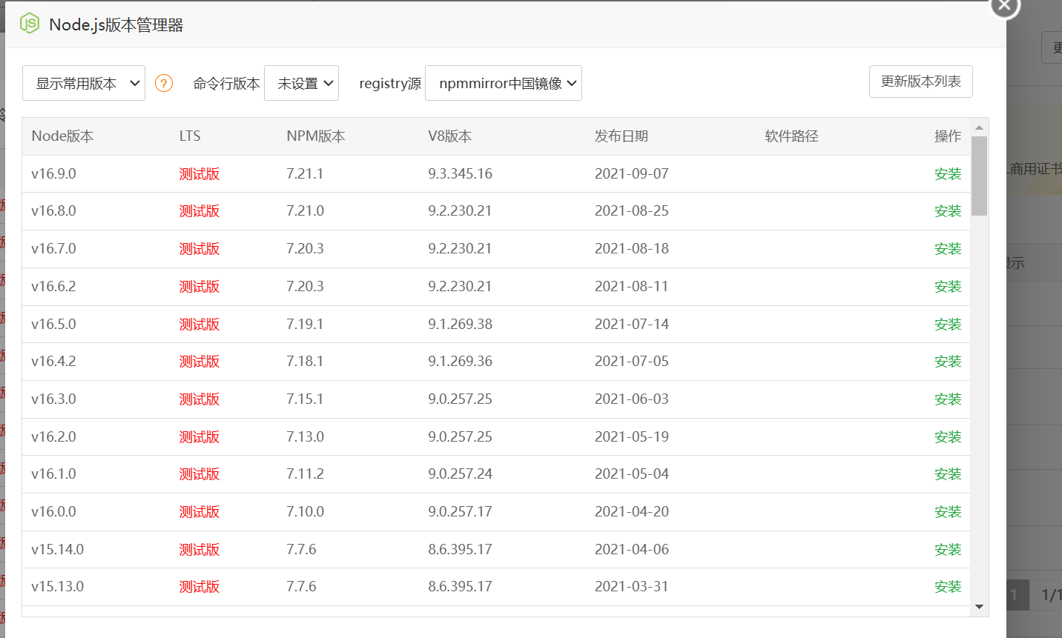Close the Node.js version manager dialog

pyautogui.click(x=1005, y=6)
